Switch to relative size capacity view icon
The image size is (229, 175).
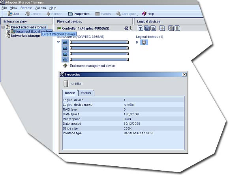point(153,28)
